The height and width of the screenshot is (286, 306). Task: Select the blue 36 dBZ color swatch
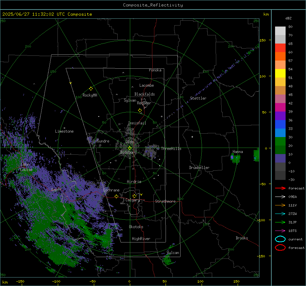pos(280,124)
